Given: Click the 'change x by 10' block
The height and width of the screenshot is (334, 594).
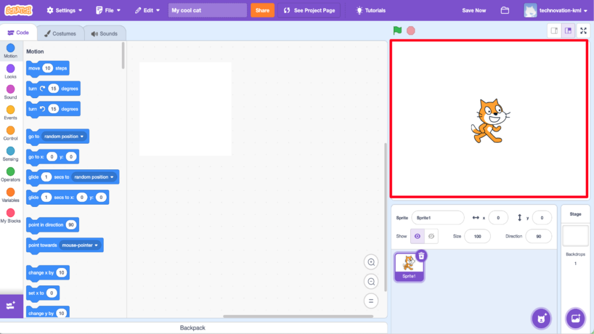Looking at the screenshot, I should pyautogui.click(x=48, y=273).
